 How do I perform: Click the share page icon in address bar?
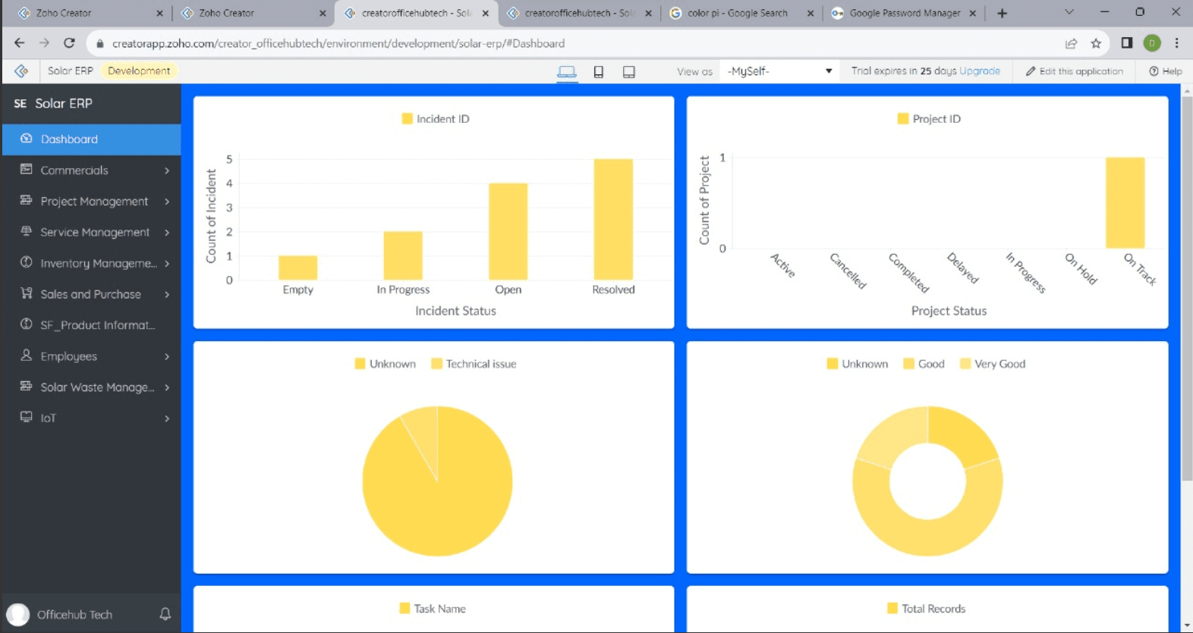(x=1071, y=43)
